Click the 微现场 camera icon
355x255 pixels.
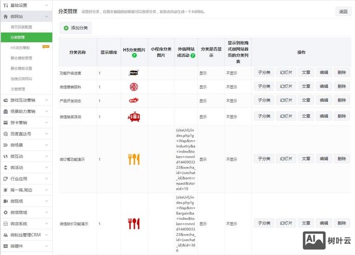[6, 201]
